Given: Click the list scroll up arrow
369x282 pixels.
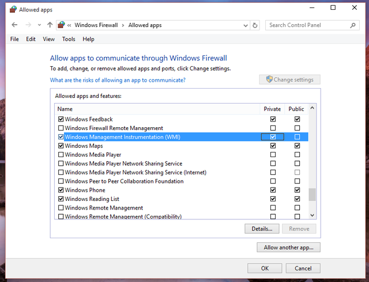Looking at the screenshot, I should [x=312, y=108].
